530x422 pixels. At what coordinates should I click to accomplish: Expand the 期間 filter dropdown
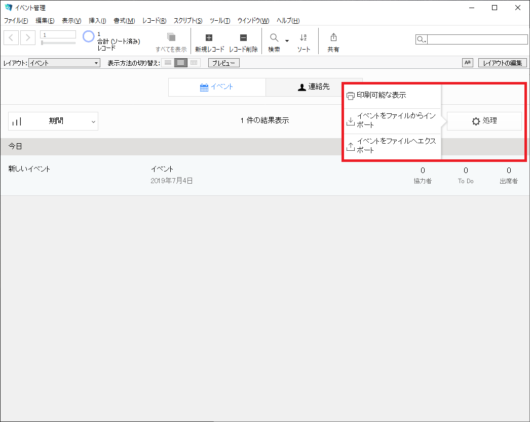pyautogui.click(x=93, y=121)
